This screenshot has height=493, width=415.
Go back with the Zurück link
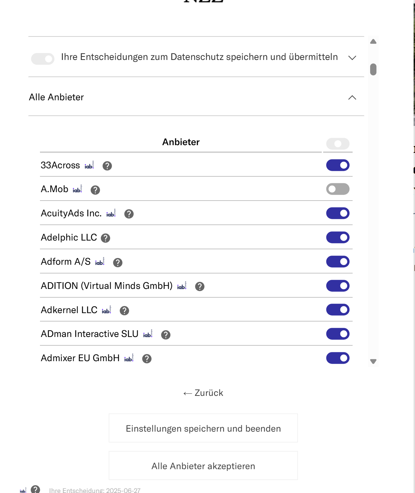[203, 393]
